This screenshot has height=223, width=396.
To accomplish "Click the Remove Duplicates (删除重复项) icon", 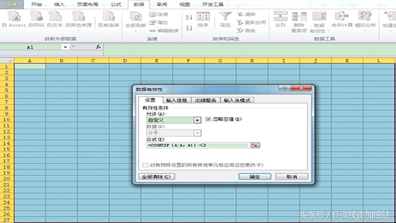I will point(299,22).
